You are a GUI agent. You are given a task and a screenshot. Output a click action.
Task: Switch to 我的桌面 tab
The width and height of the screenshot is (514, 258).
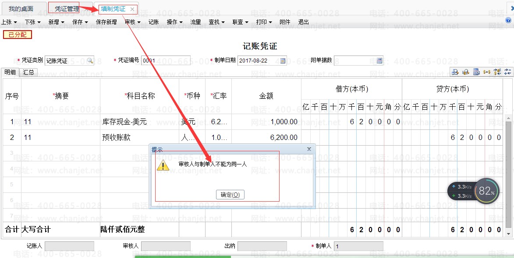pyautogui.click(x=21, y=9)
